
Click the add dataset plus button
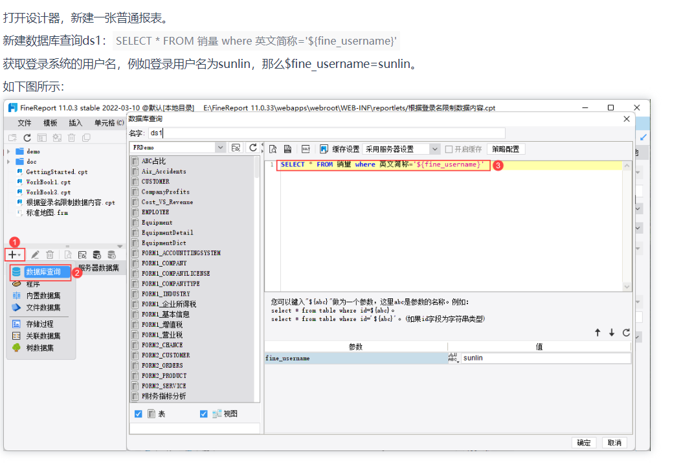[x=14, y=255]
